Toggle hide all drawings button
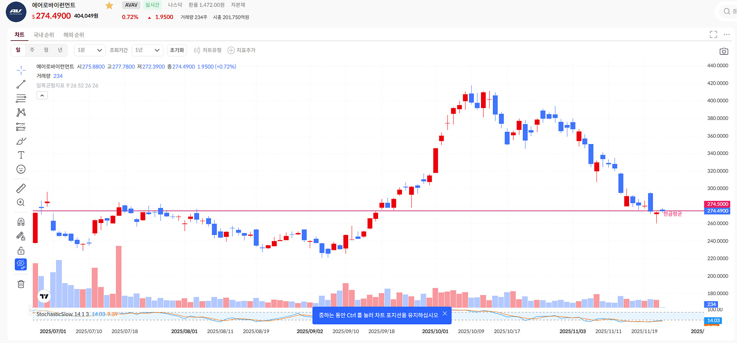This screenshot has height=343, width=737. pos(21,264)
